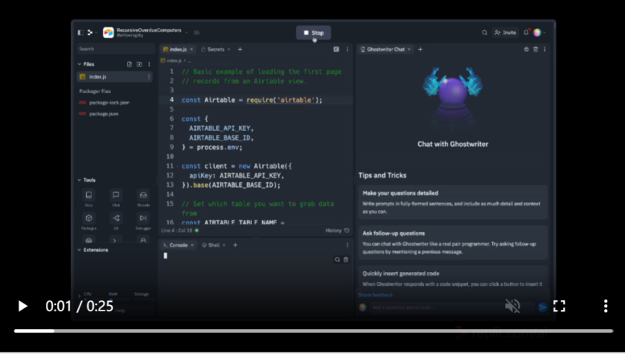Click the Line 4 : Col 38 status
The height and width of the screenshot is (354, 625).
177,230
